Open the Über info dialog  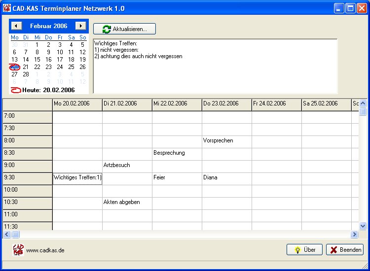click(x=304, y=250)
